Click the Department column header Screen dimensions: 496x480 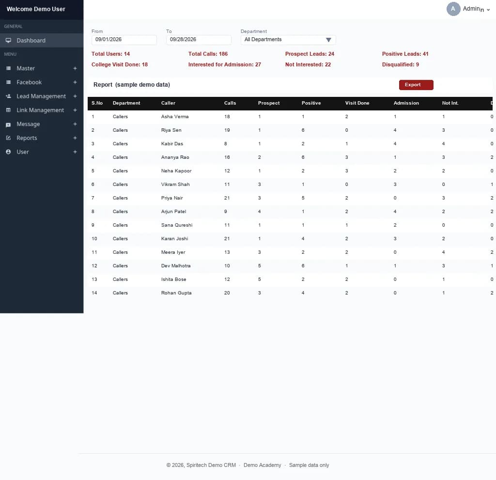[126, 103]
